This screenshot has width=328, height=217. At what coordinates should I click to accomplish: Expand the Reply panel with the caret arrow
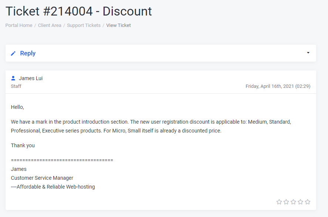[308, 53]
